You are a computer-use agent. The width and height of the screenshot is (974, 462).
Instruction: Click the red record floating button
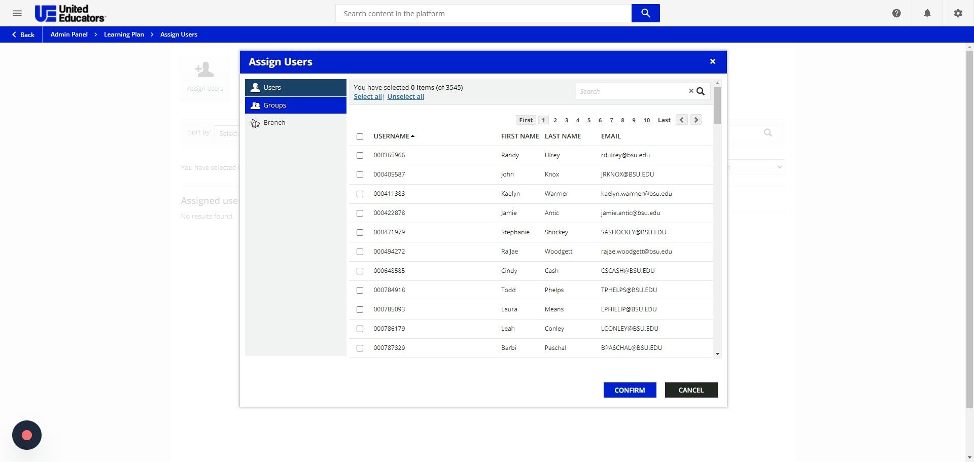tap(27, 435)
